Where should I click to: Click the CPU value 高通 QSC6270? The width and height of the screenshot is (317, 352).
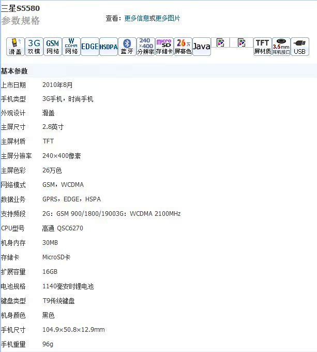point(63,228)
